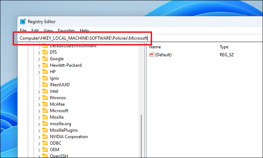Select the OEM key label

55,150
